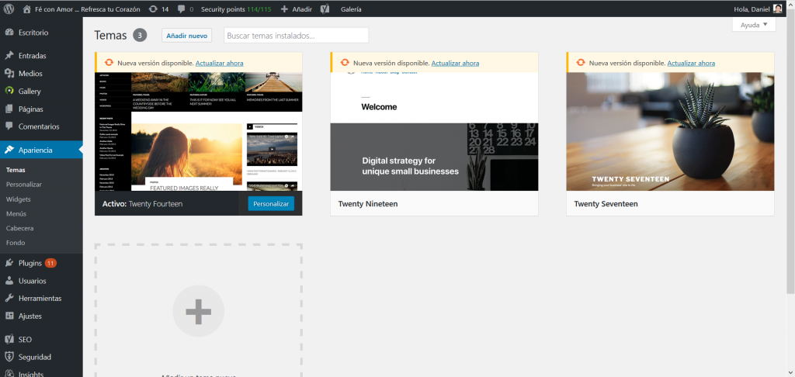The height and width of the screenshot is (377, 795).
Task: Click the home icon beside site name
Action: pyautogui.click(x=27, y=9)
